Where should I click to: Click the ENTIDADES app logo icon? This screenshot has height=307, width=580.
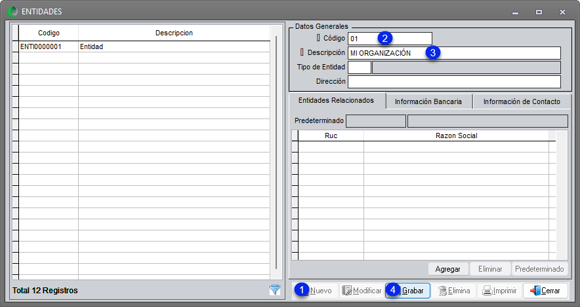pyautogui.click(x=12, y=11)
